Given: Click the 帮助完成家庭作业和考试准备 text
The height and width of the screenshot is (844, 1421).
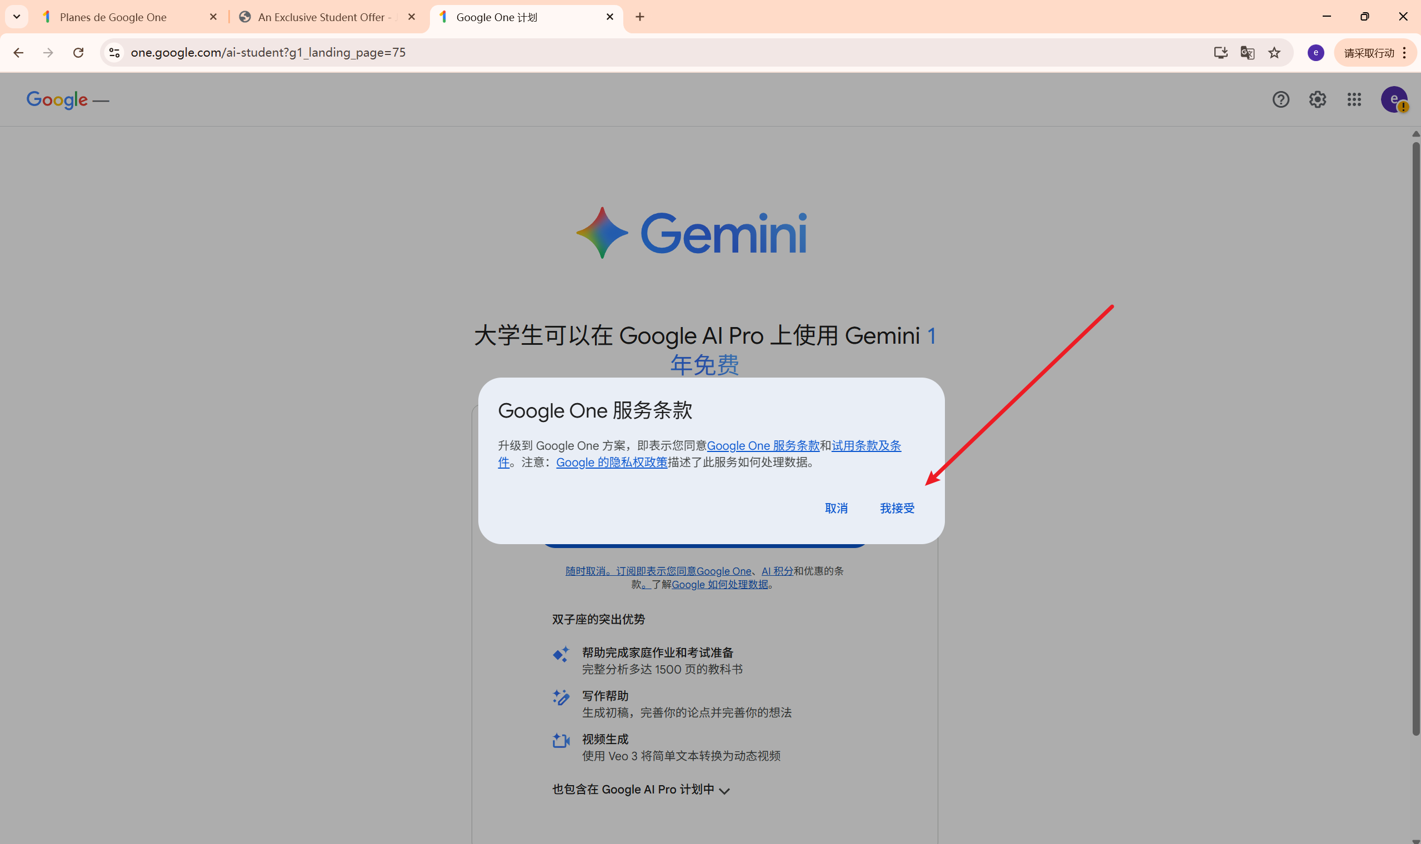Looking at the screenshot, I should pyautogui.click(x=658, y=653).
